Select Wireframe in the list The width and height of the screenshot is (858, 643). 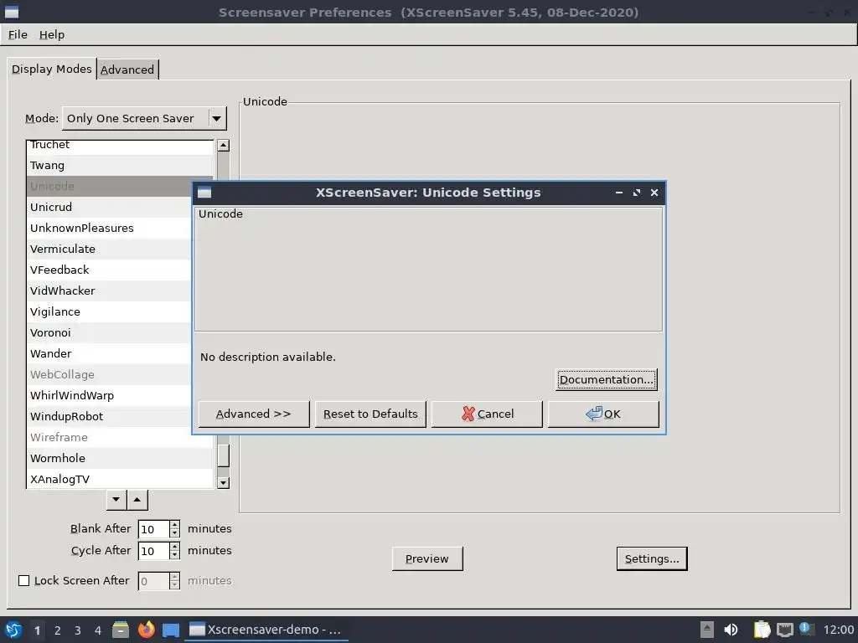(x=120, y=437)
